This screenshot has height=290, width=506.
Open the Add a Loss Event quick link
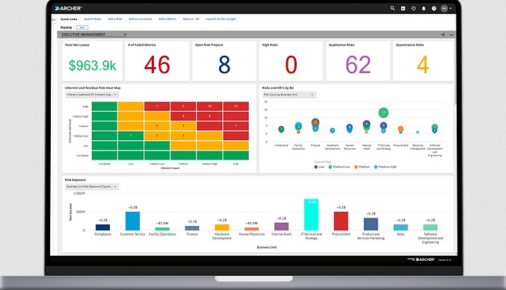pos(141,19)
